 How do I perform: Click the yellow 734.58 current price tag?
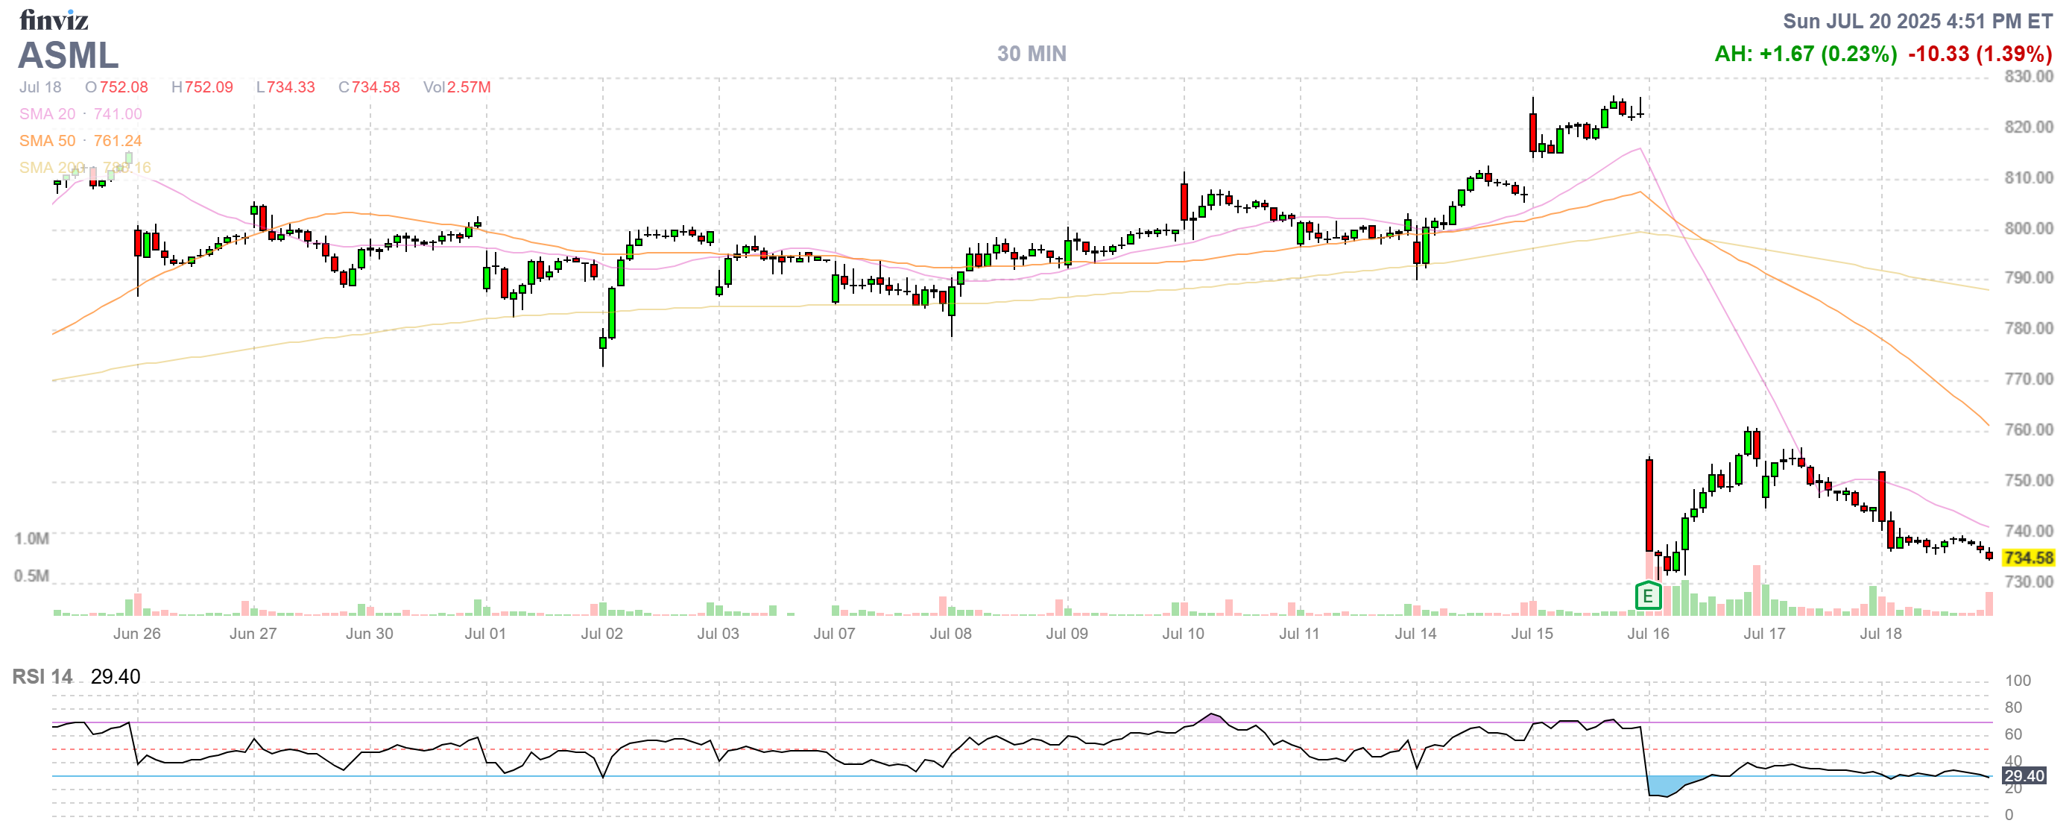tap(2028, 558)
